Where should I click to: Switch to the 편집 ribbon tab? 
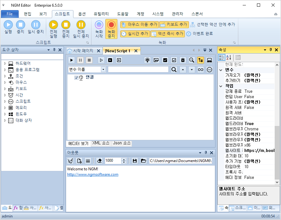(x=28, y=14)
